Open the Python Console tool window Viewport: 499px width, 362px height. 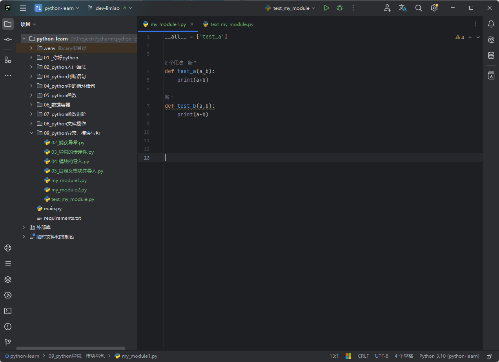pos(8,248)
